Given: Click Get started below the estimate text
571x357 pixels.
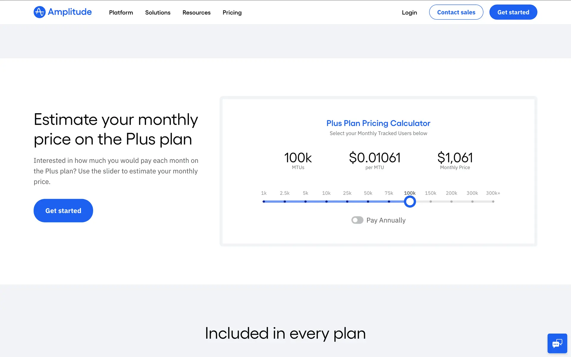Looking at the screenshot, I should tap(63, 211).
